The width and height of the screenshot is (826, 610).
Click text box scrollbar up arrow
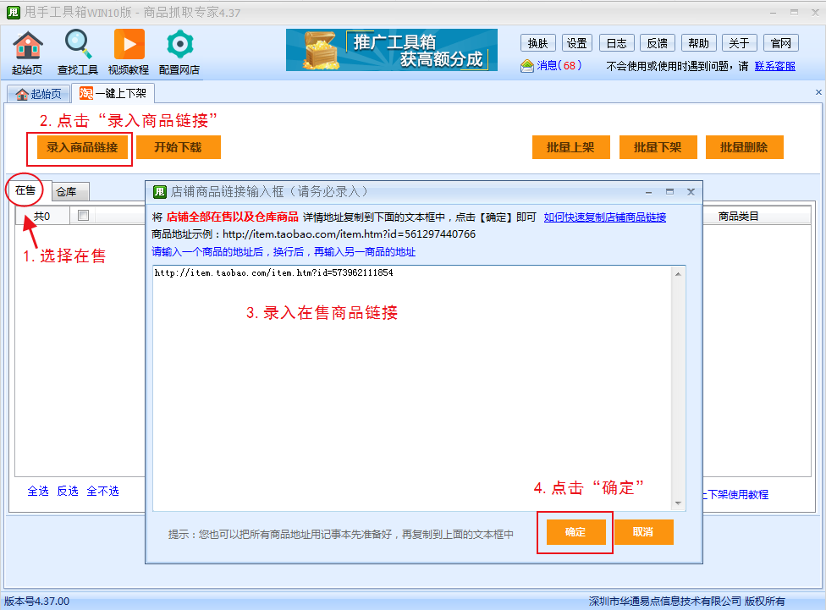678,274
